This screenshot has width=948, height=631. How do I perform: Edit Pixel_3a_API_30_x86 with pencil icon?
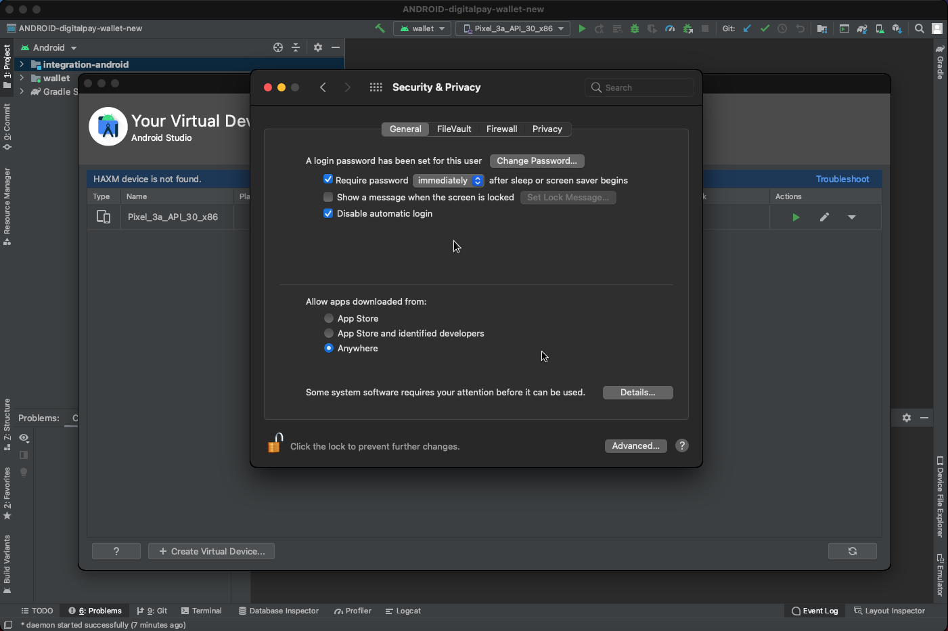(x=824, y=217)
